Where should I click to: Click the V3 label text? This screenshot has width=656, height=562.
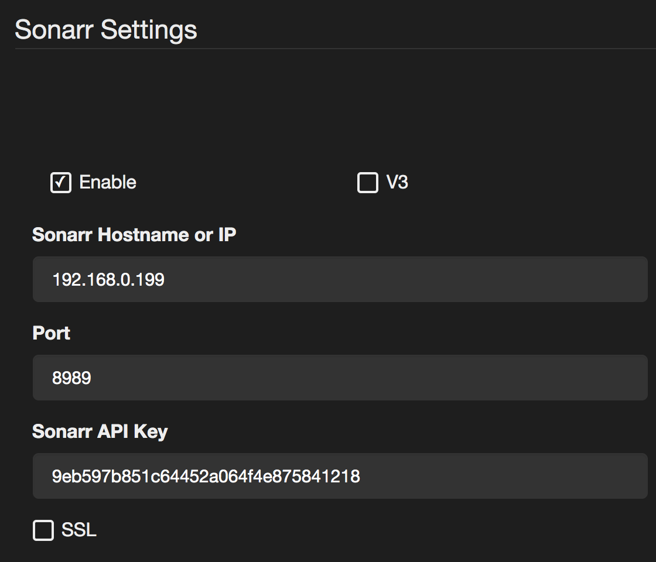[398, 183]
